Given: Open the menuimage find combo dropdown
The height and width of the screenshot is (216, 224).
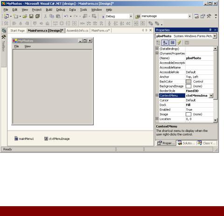Looking at the screenshot, I should click(x=189, y=16).
